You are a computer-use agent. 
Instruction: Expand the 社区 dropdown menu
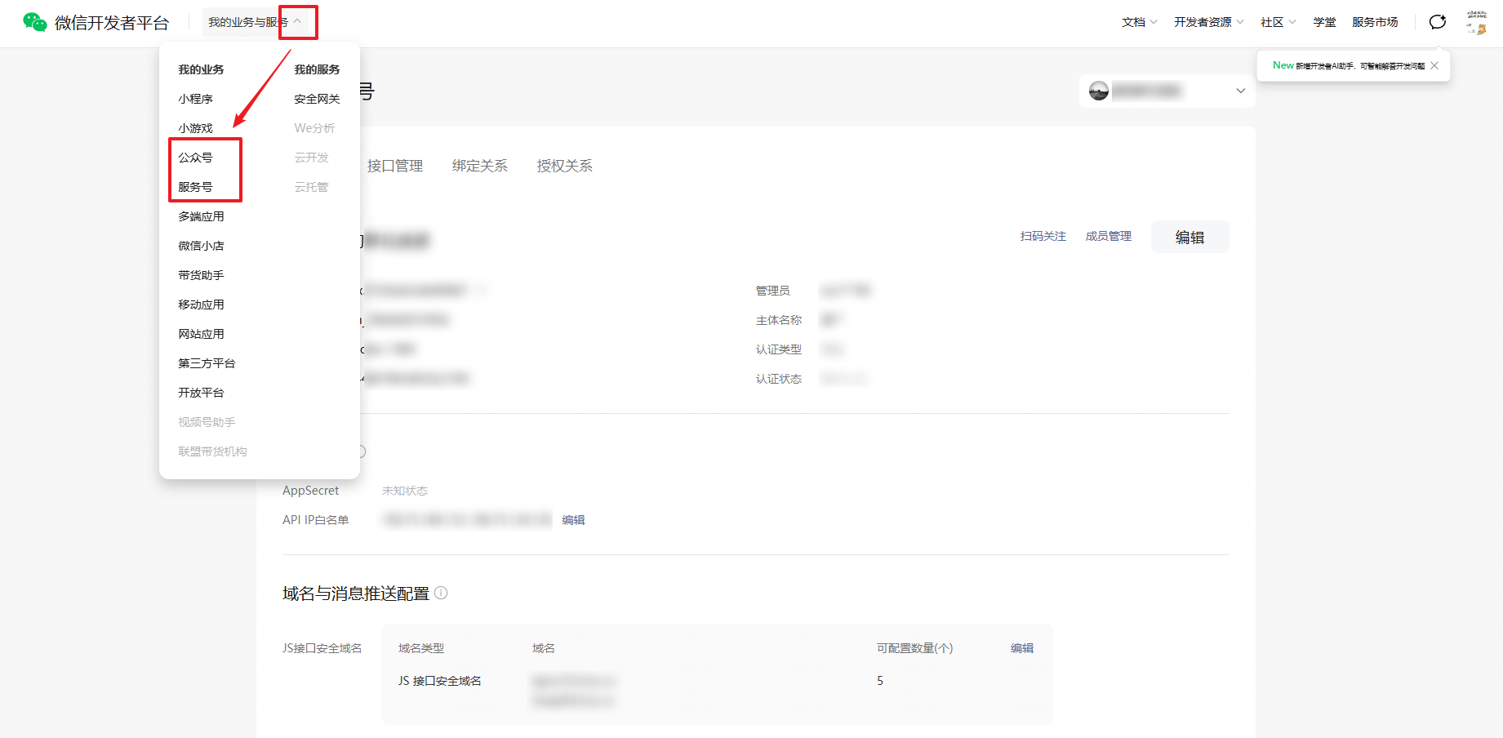coord(1278,22)
